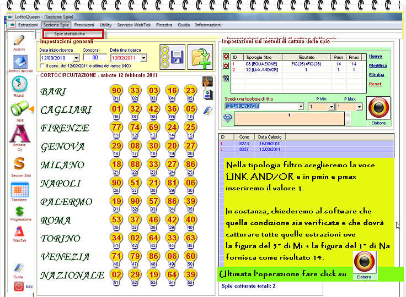This screenshot has width=406, height=297.
Task: Open the Archivi pencil icon
Action: click(19, 41)
